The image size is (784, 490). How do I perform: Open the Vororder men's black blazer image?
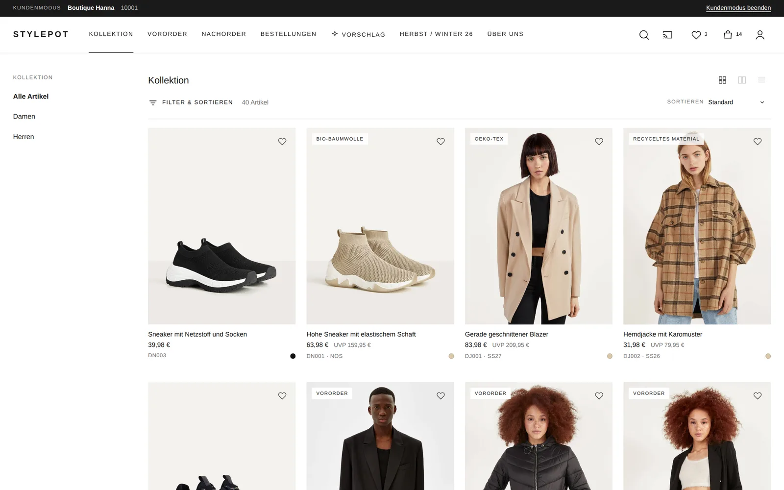tap(380, 436)
